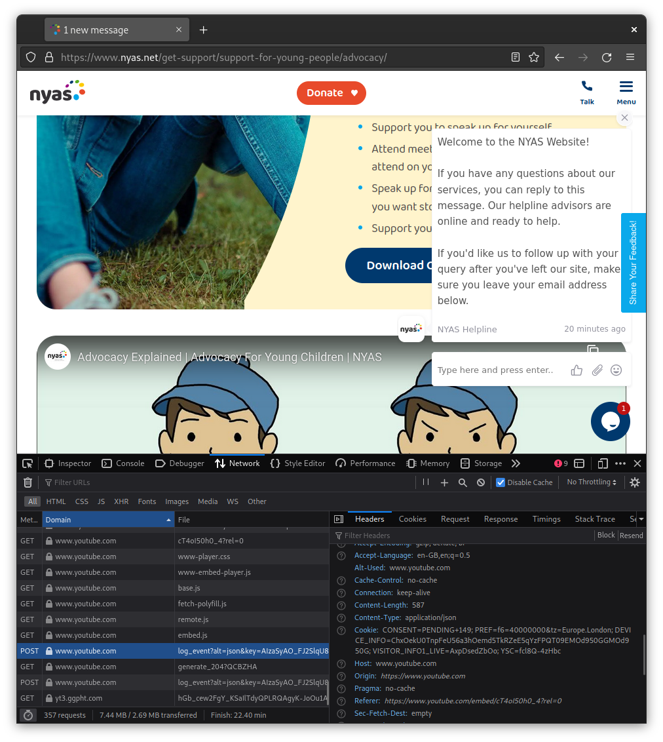The height and width of the screenshot is (742, 663).
Task: Open the Memory tab
Action: [428, 463]
